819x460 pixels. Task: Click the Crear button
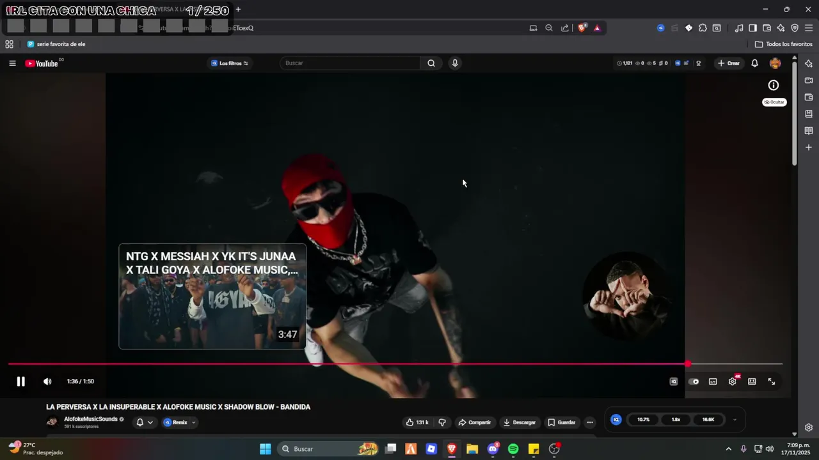point(729,63)
